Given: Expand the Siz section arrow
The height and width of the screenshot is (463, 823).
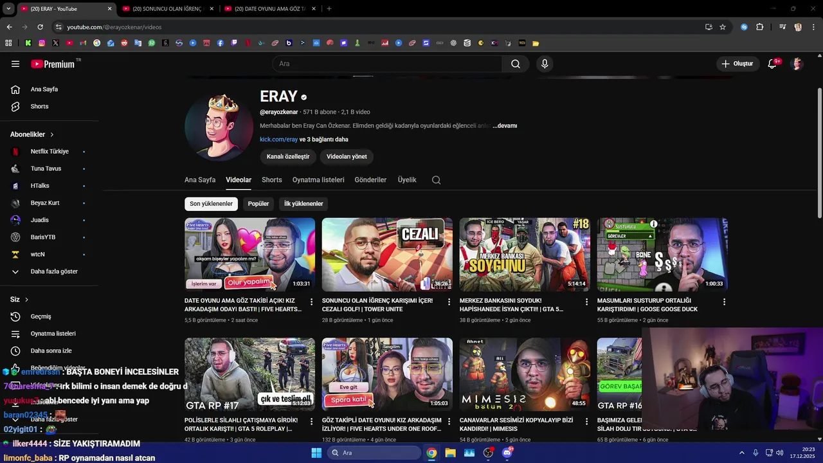Looking at the screenshot, I should [x=26, y=300].
